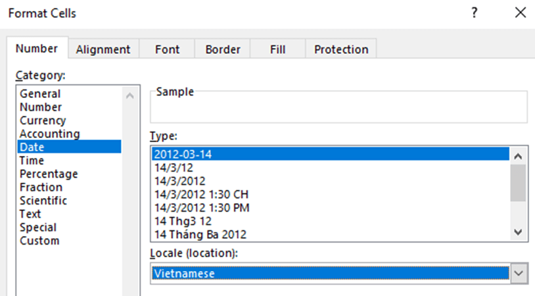Open the Border tab
Image resolution: width=535 pixels, height=296 pixels.
click(222, 49)
